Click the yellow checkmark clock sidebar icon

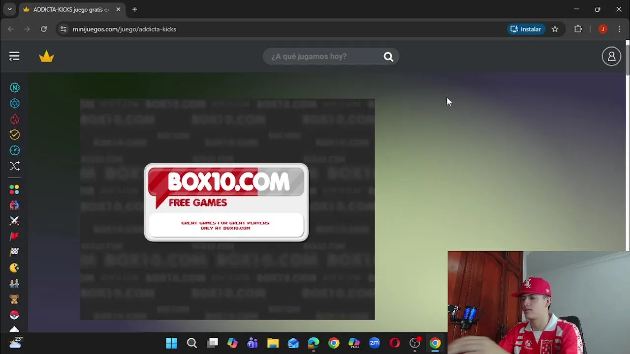tap(15, 135)
